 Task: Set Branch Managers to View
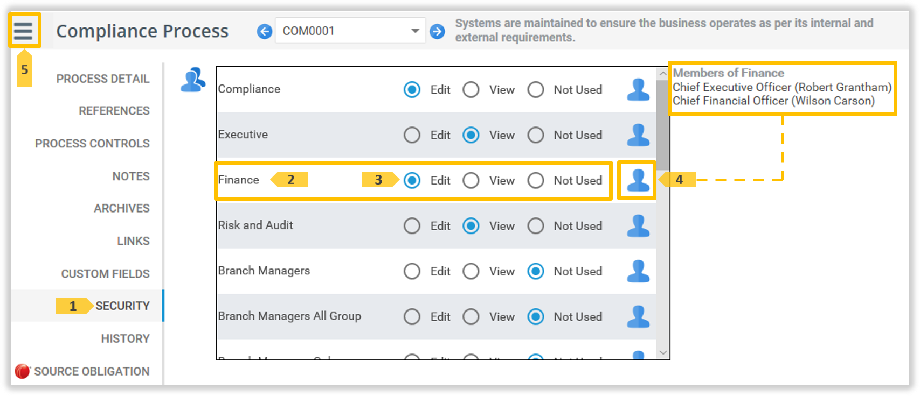471,271
